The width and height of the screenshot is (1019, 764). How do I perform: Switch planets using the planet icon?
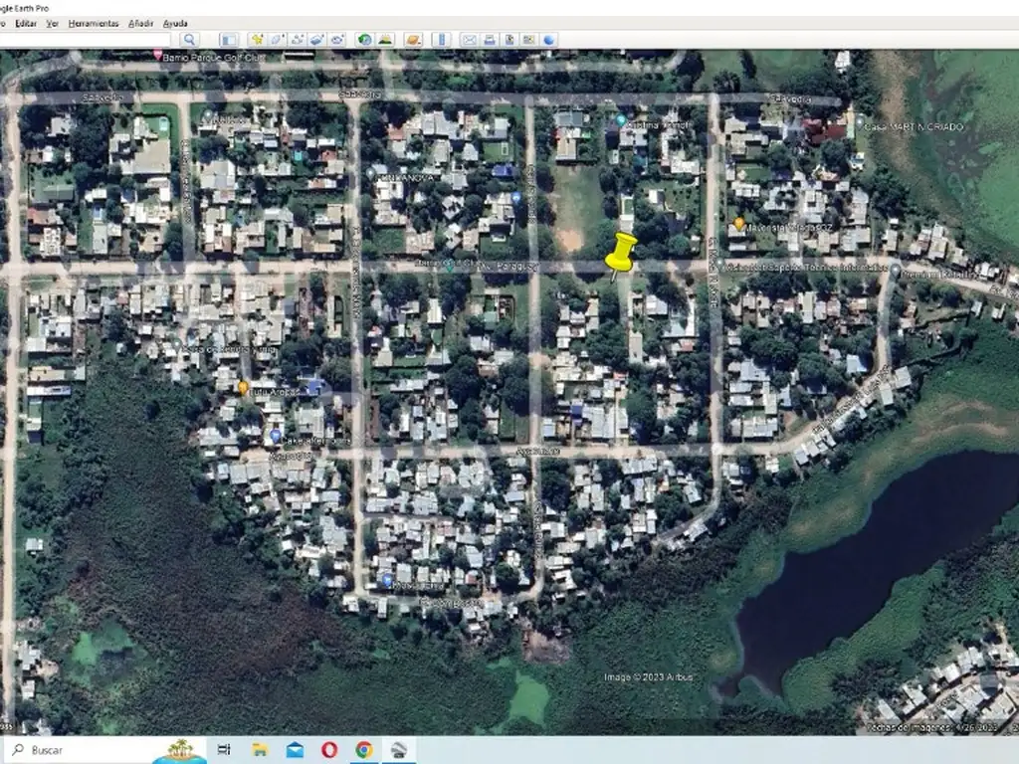413,40
